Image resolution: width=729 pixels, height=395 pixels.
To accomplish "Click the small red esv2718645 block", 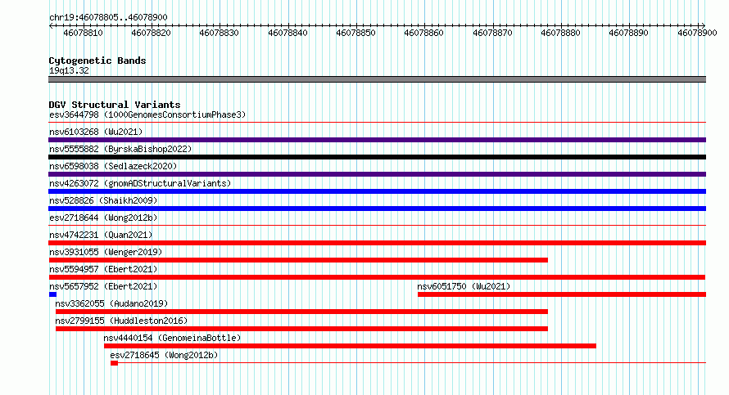I will [114, 363].
